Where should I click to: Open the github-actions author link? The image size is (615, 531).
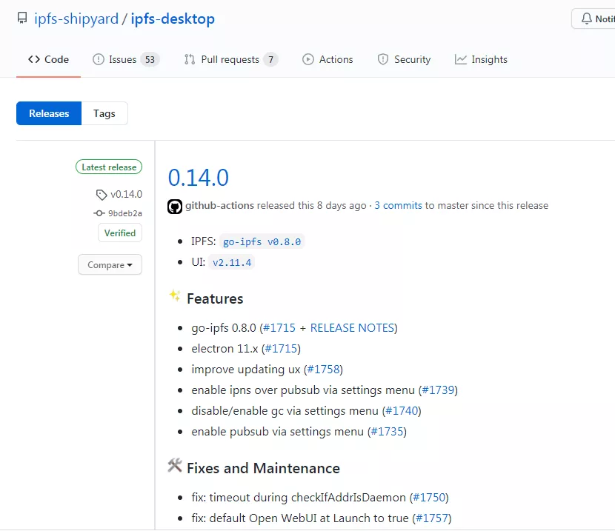coord(219,205)
